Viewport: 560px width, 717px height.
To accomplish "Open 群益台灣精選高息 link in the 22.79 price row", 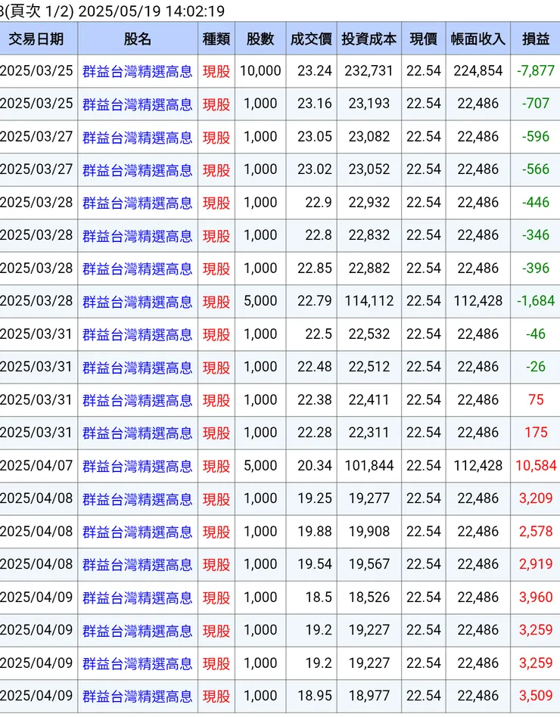I will click(x=137, y=302).
